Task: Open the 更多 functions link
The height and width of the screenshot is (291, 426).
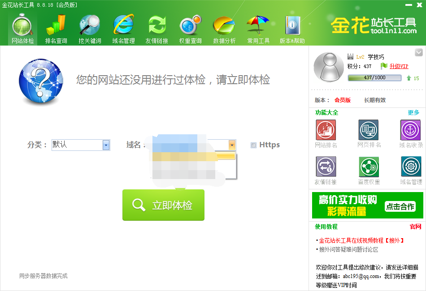Action: (413, 112)
